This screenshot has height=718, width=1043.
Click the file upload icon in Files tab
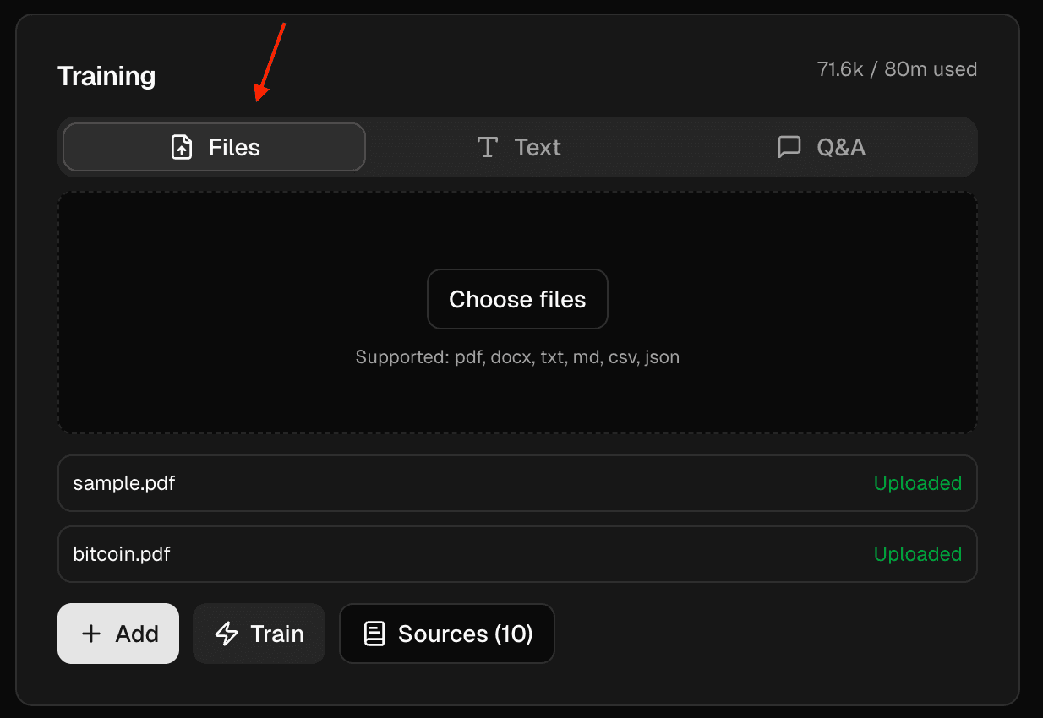[x=182, y=148]
